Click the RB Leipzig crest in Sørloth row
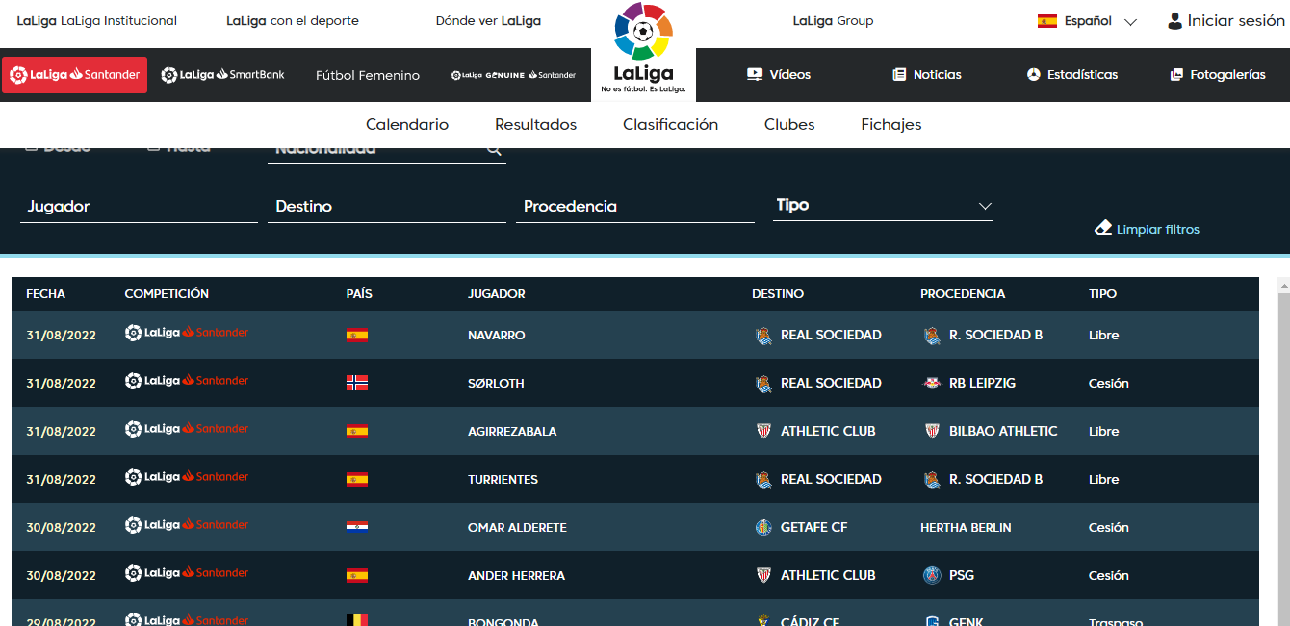The width and height of the screenshot is (1290, 626). pos(932,383)
